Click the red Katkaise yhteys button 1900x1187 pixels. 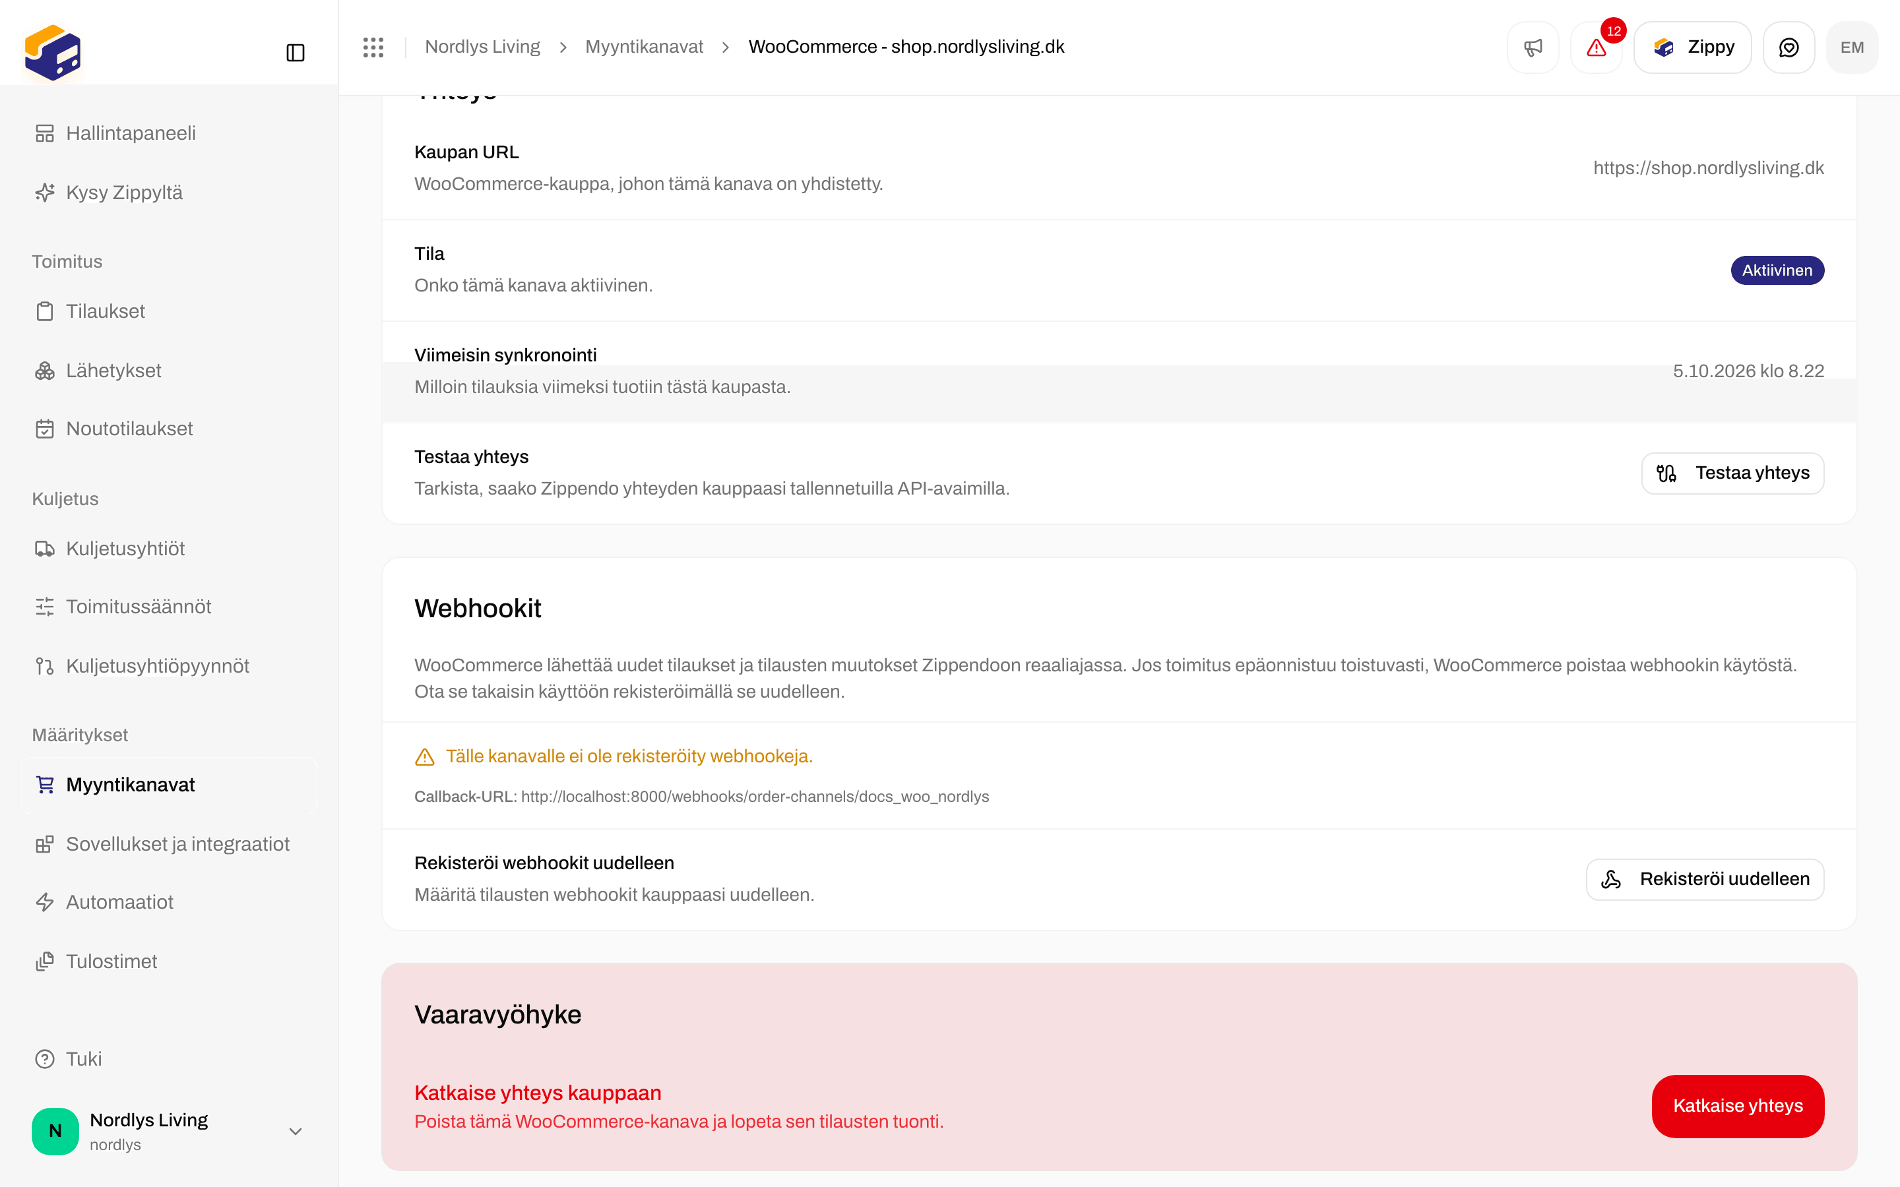point(1738,1106)
